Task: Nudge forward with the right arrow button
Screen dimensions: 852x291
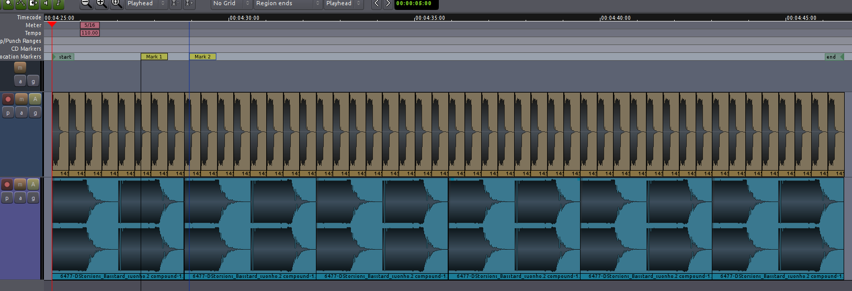Action: pyautogui.click(x=388, y=4)
